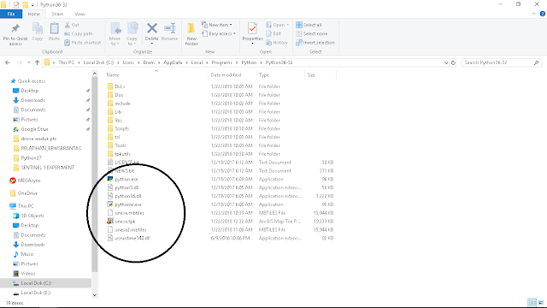Select the unesa2.mbtiles file
Viewport: 547px width, 308px height.
(131, 230)
